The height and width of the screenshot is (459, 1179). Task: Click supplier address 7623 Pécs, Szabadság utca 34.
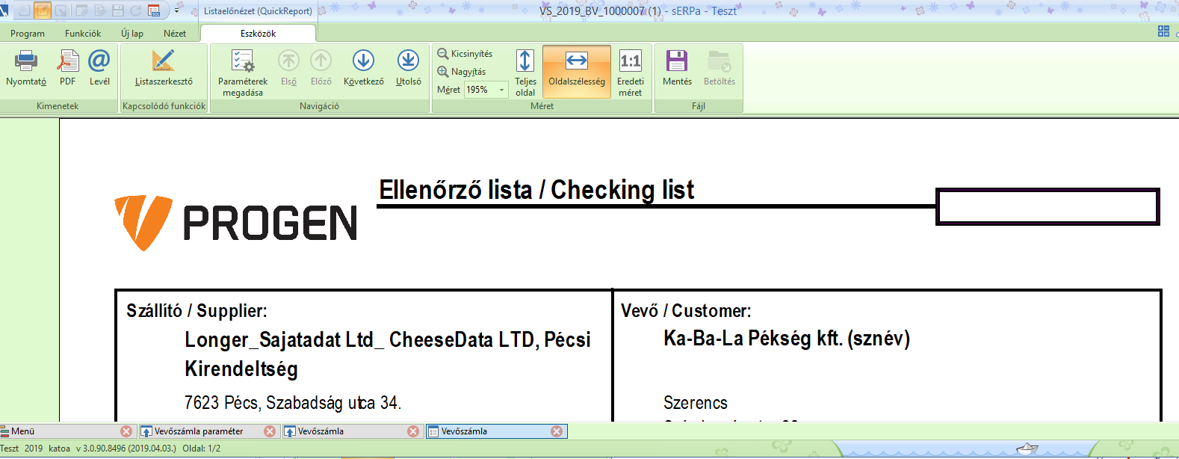point(293,403)
